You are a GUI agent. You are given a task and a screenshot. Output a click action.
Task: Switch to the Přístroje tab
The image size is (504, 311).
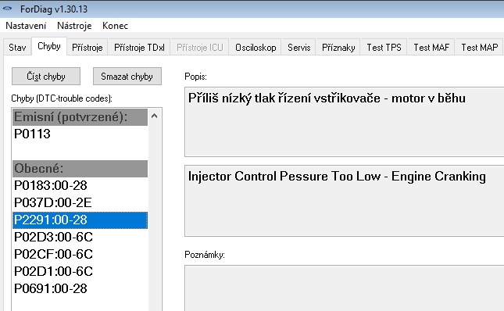pos(87,47)
